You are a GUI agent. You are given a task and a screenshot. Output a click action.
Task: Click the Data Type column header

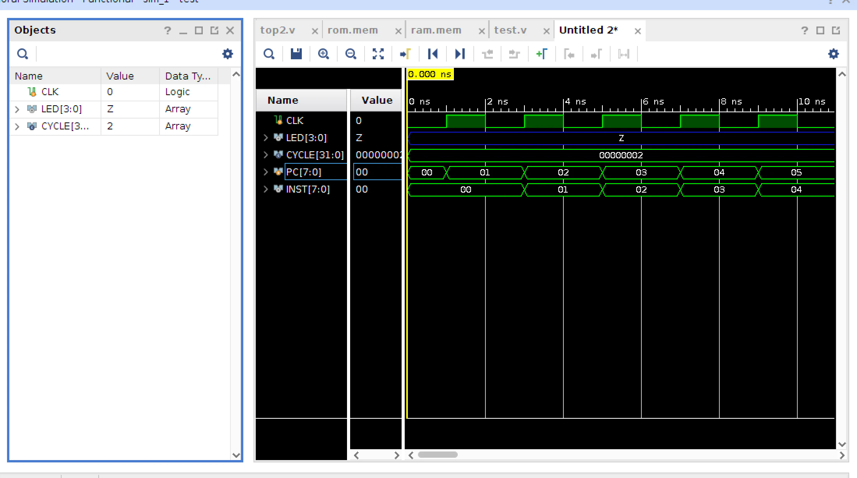pyautogui.click(x=189, y=76)
